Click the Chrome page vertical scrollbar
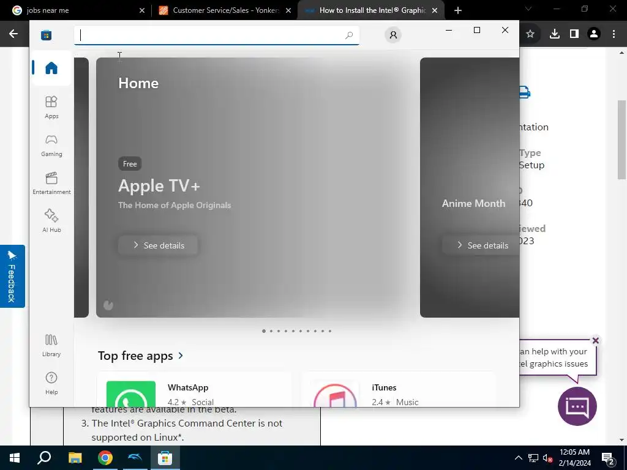The image size is (627, 470). [622, 140]
